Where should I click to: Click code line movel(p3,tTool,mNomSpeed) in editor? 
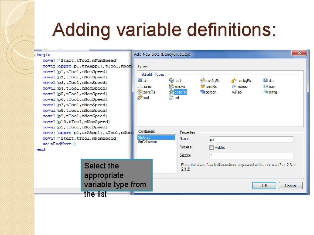[x=75, y=83]
